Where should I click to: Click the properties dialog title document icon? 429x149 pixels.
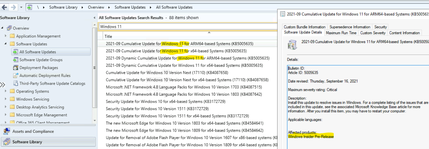pos(282,14)
